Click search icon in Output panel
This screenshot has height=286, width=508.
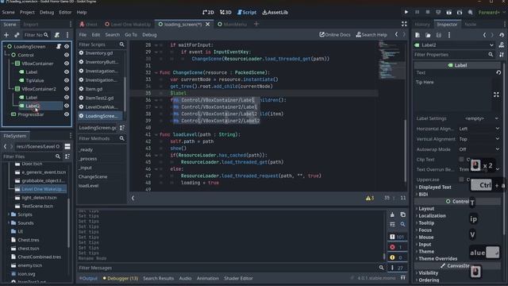[402, 224]
